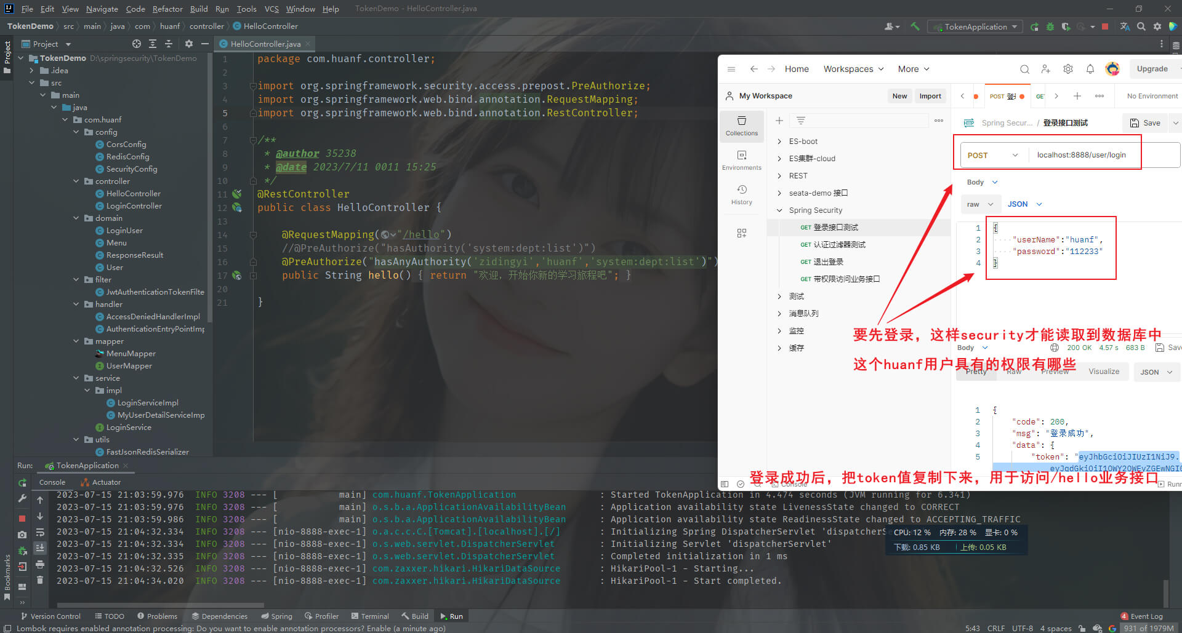Click the Build hammer icon in IDE toolbar
The image size is (1182, 633).
pyautogui.click(x=915, y=26)
